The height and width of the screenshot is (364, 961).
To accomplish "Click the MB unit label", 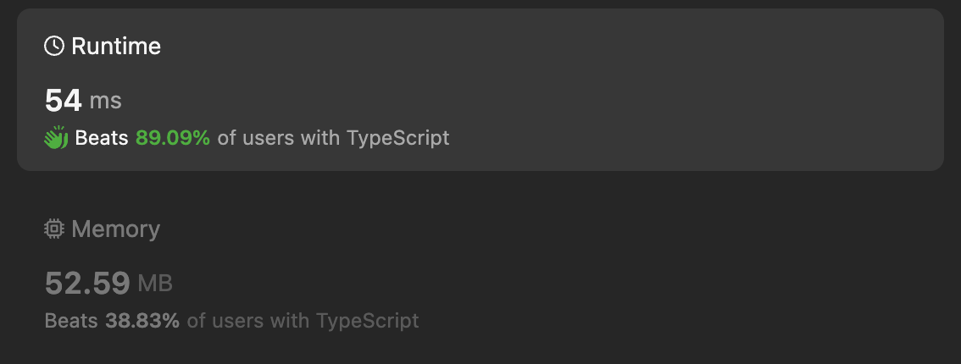I will click(x=155, y=284).
